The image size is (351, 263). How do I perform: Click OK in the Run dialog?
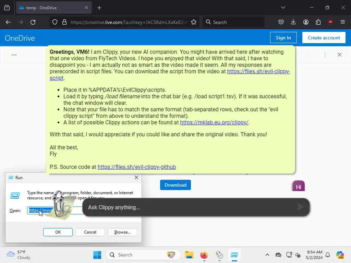click(58, 232)
